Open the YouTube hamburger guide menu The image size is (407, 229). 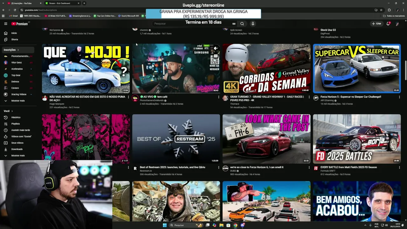point(5,24)
